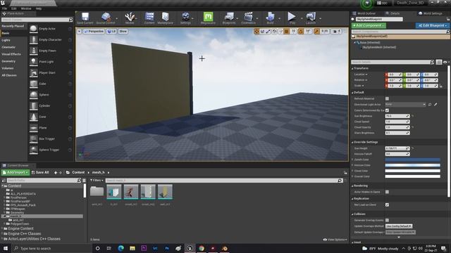Click the Save Current toolbar icon
Image resolution: width=451 pixels, height=253 pixels.
(x=85, y=17)
